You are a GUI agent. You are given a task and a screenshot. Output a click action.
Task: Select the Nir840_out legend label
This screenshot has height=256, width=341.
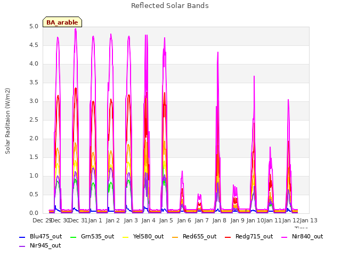coord(307,236)
